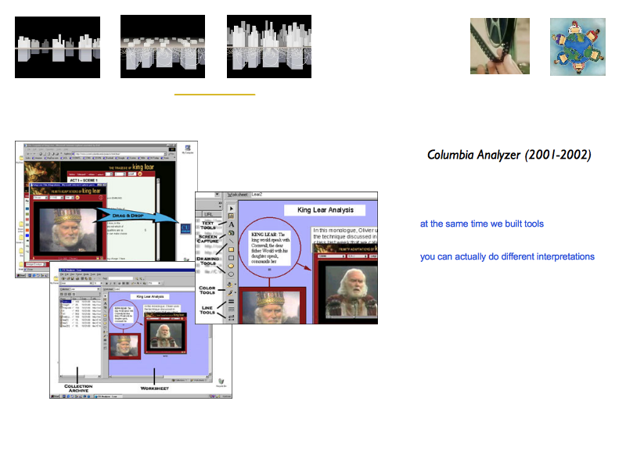Select the pointer arrow tool in enlarged toolbar
Screen dimensions: 626x469
[231, 209]
